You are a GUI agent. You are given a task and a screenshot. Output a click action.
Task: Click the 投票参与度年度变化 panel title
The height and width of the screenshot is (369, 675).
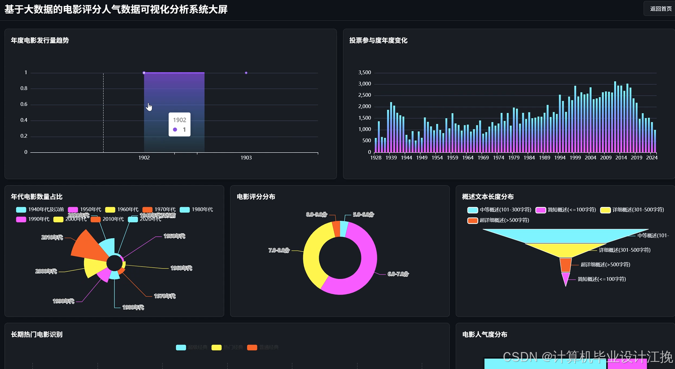point(378,40)
